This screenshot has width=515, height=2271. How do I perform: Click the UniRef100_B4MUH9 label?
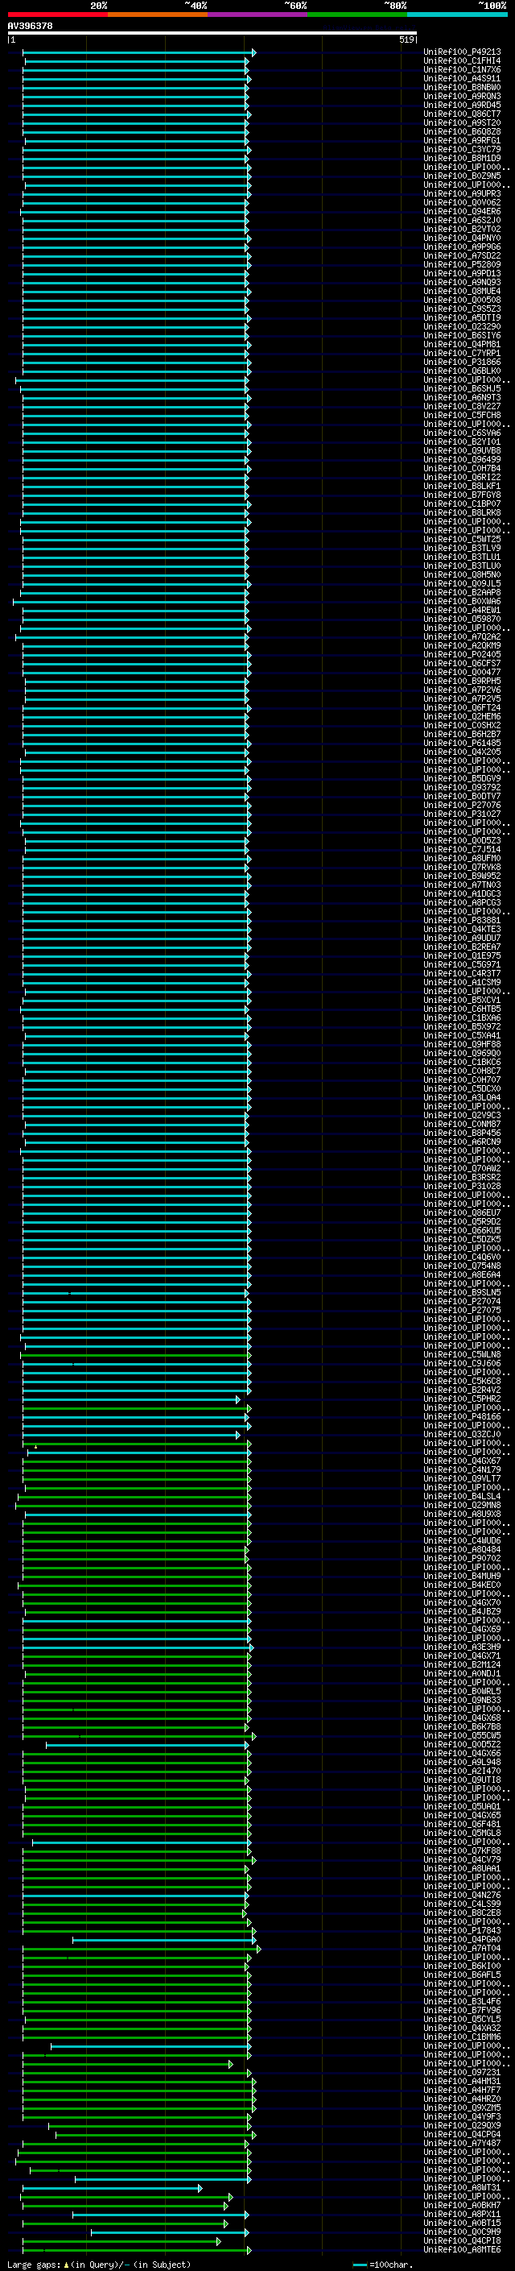click(x=462, y=1576)
